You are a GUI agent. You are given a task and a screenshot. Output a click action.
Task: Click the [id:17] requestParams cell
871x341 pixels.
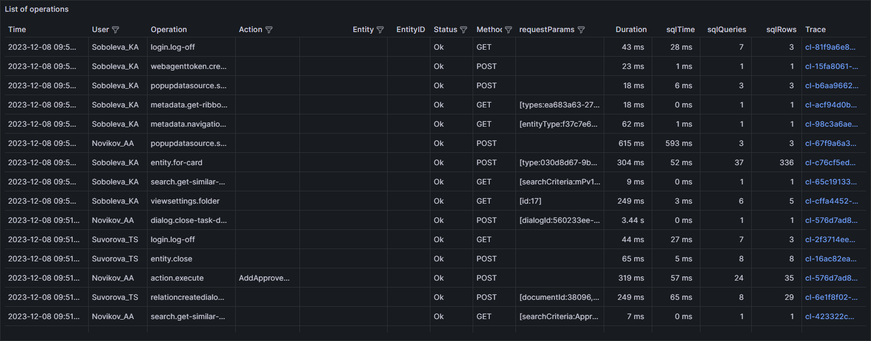530,201
